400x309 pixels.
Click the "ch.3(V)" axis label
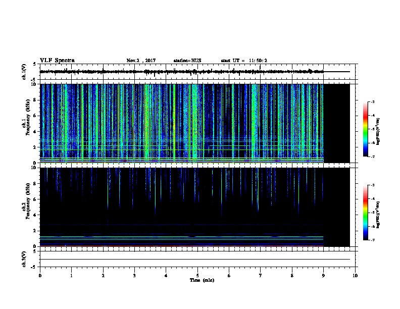[24, 260]
